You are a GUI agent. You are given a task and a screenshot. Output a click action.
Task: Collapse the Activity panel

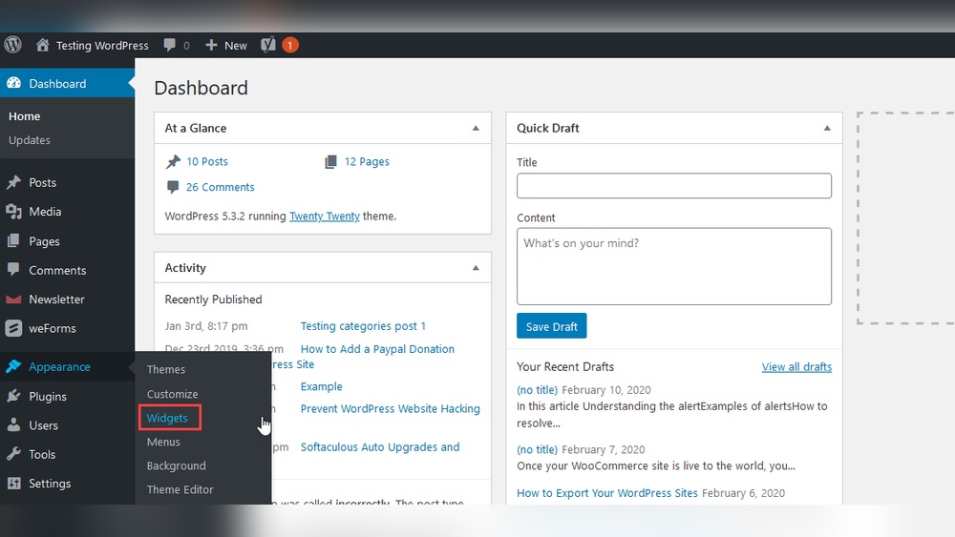click(476, 268)
